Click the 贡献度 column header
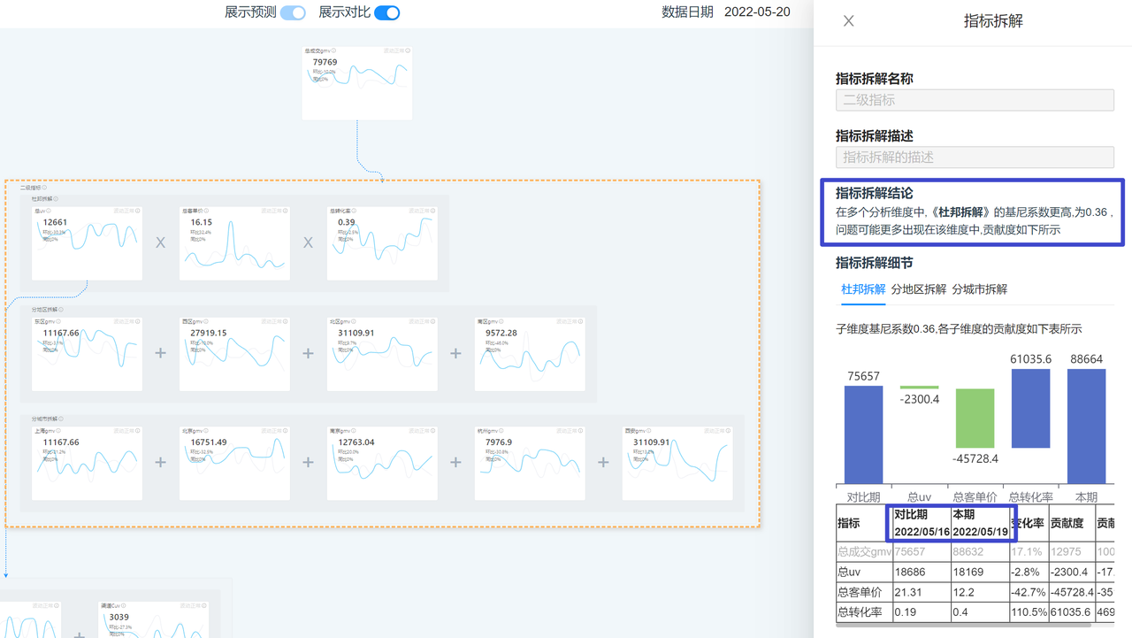Viewport: 1132px width, 638px height. (1067, 524)
